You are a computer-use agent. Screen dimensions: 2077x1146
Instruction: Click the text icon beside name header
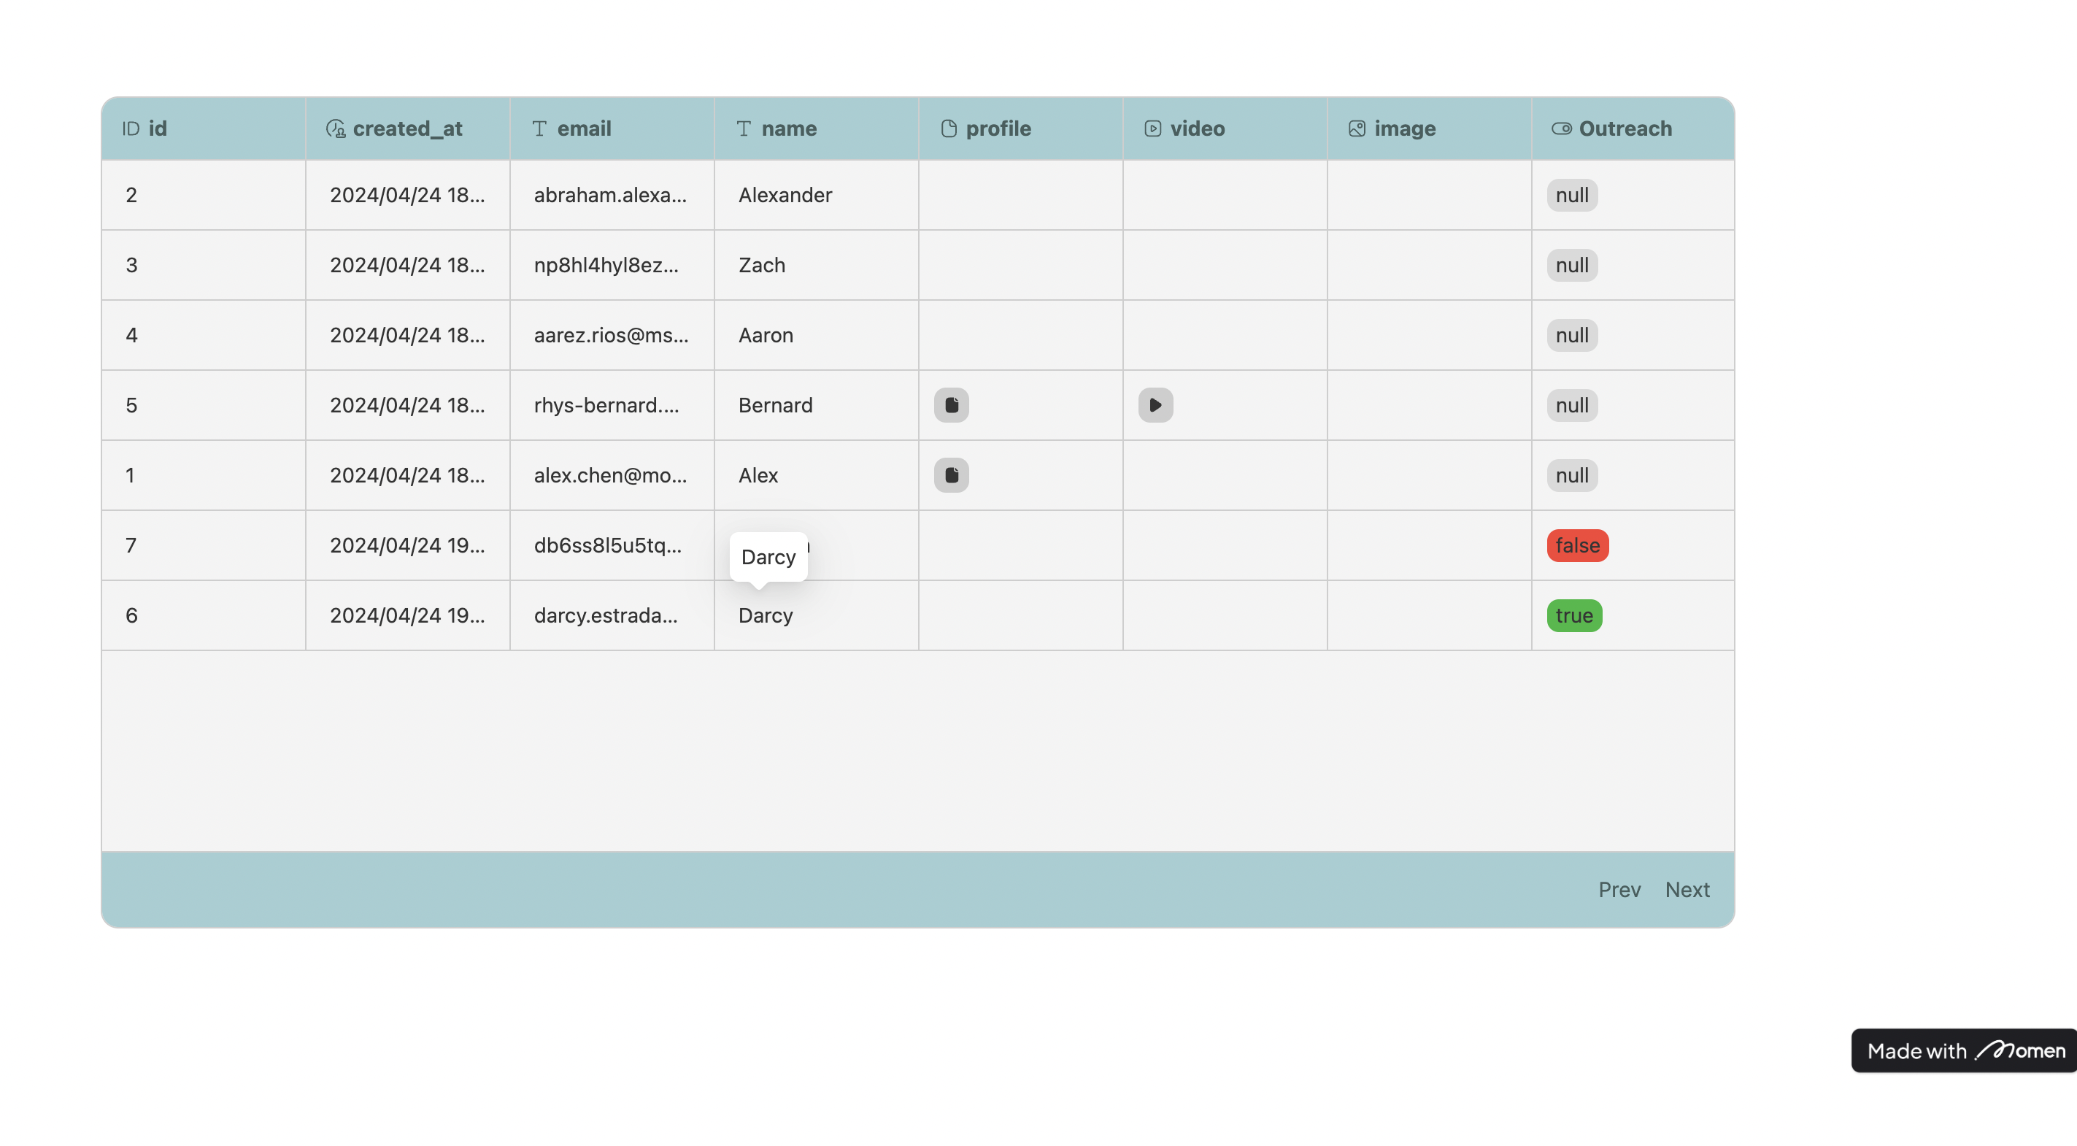pos(744,129)
